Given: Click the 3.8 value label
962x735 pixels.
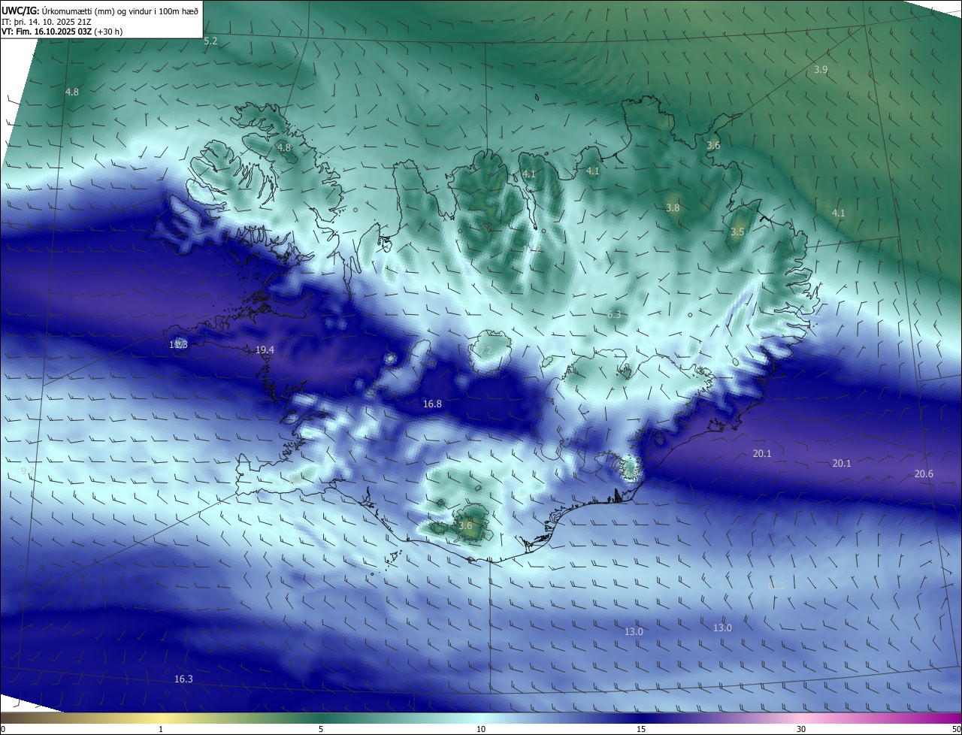Looking at the screenshot, I should pos(673,208).
